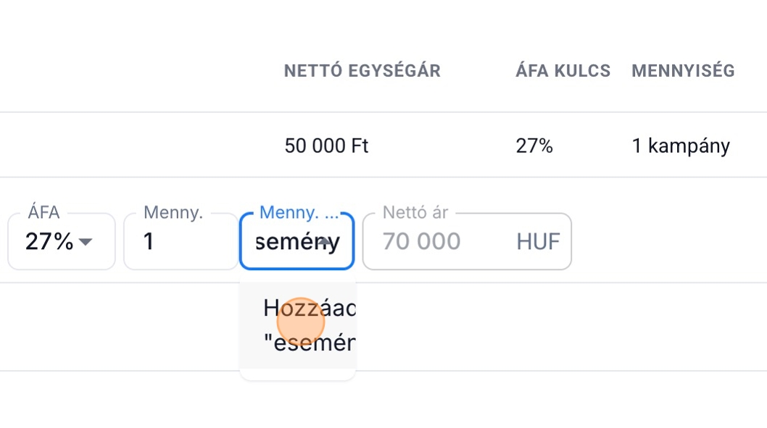The height and width of the screenshot is (428, 767).
Task: Select the 50 000 Ft price cell
Action: 327,146
